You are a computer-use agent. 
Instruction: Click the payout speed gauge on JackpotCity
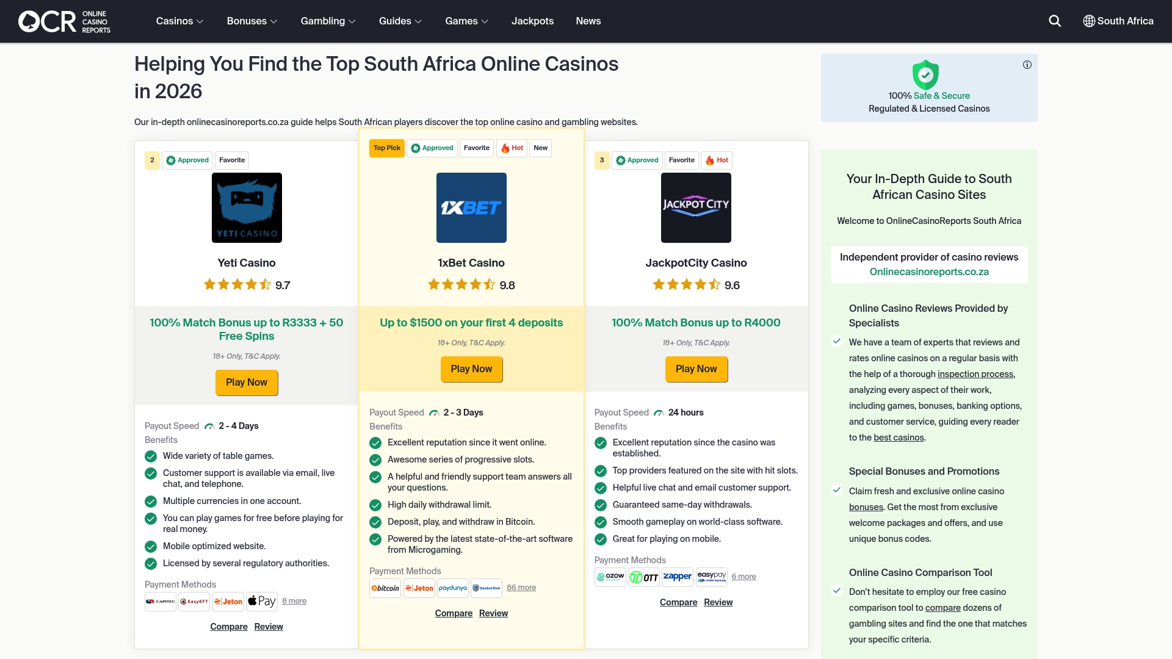click(659, 413)
